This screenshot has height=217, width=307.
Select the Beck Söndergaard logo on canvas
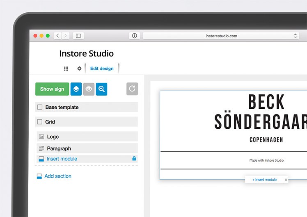tap(260, 117)
